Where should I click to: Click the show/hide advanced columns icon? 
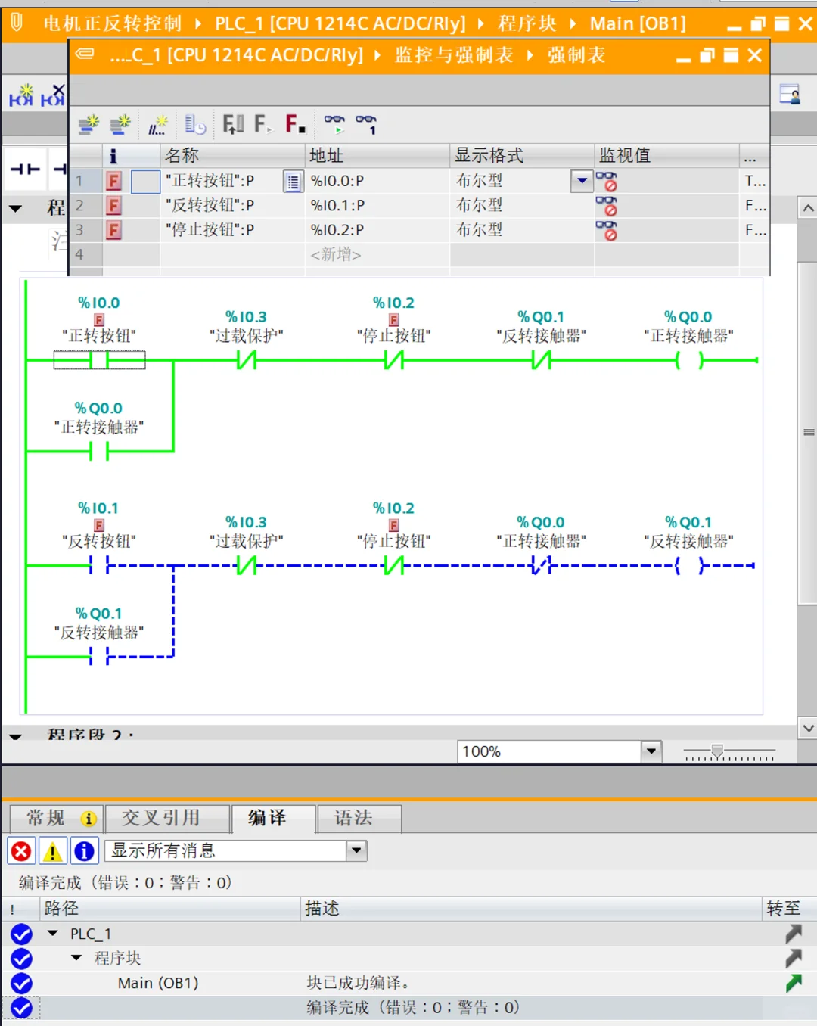pyautogui.click(x=195, y=124)
